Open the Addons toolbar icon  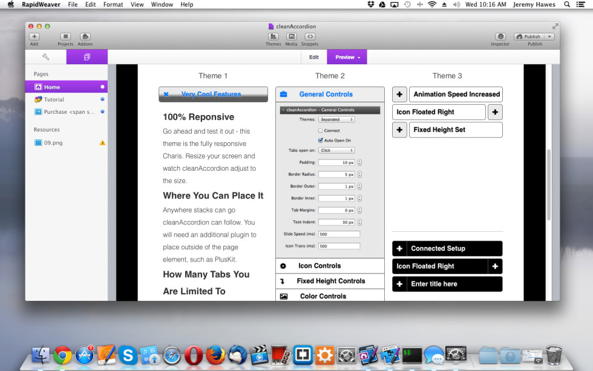(85, 37)
